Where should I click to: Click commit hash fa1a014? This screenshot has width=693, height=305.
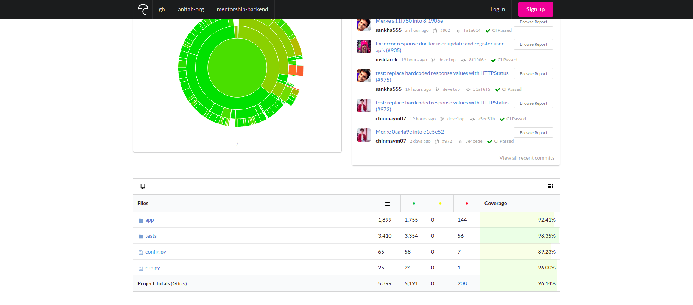pos(472,30)
